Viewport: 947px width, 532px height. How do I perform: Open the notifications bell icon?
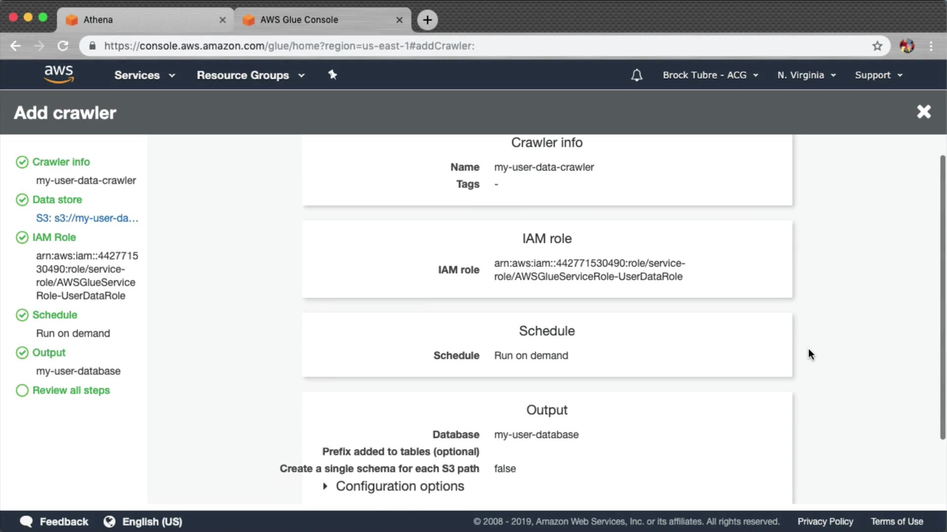click(x=636, y=75)
